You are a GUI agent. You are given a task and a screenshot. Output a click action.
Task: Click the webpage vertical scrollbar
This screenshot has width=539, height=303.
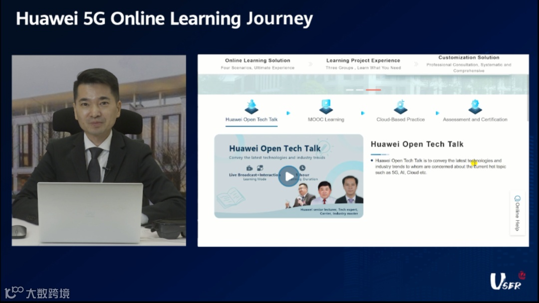528,98
